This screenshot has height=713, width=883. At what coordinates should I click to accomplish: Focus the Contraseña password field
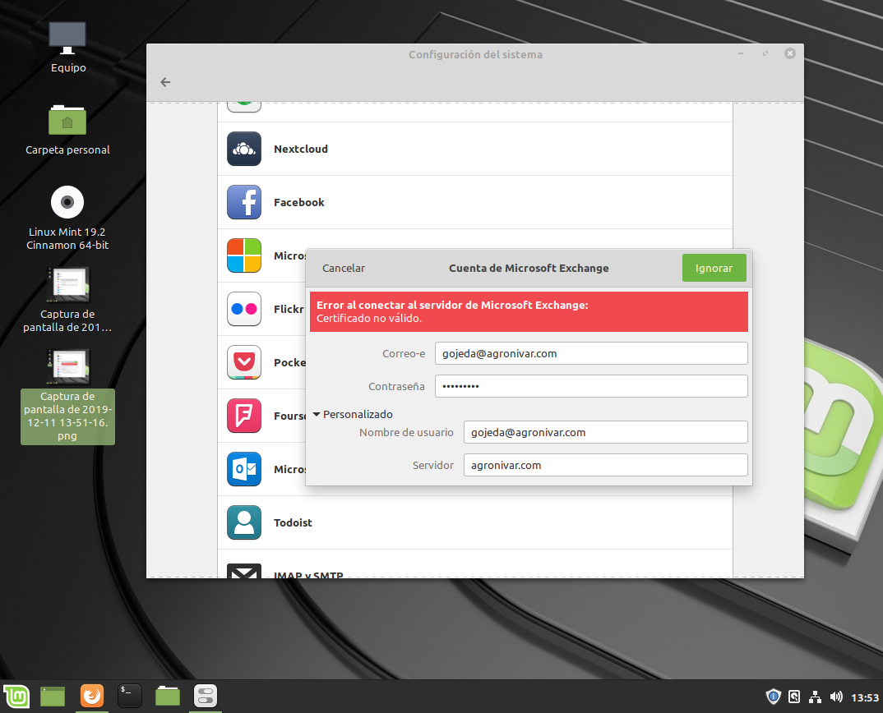(591, 386)
